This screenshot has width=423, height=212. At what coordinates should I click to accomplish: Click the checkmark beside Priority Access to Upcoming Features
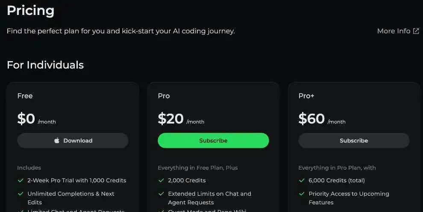(x=302, y=194)
